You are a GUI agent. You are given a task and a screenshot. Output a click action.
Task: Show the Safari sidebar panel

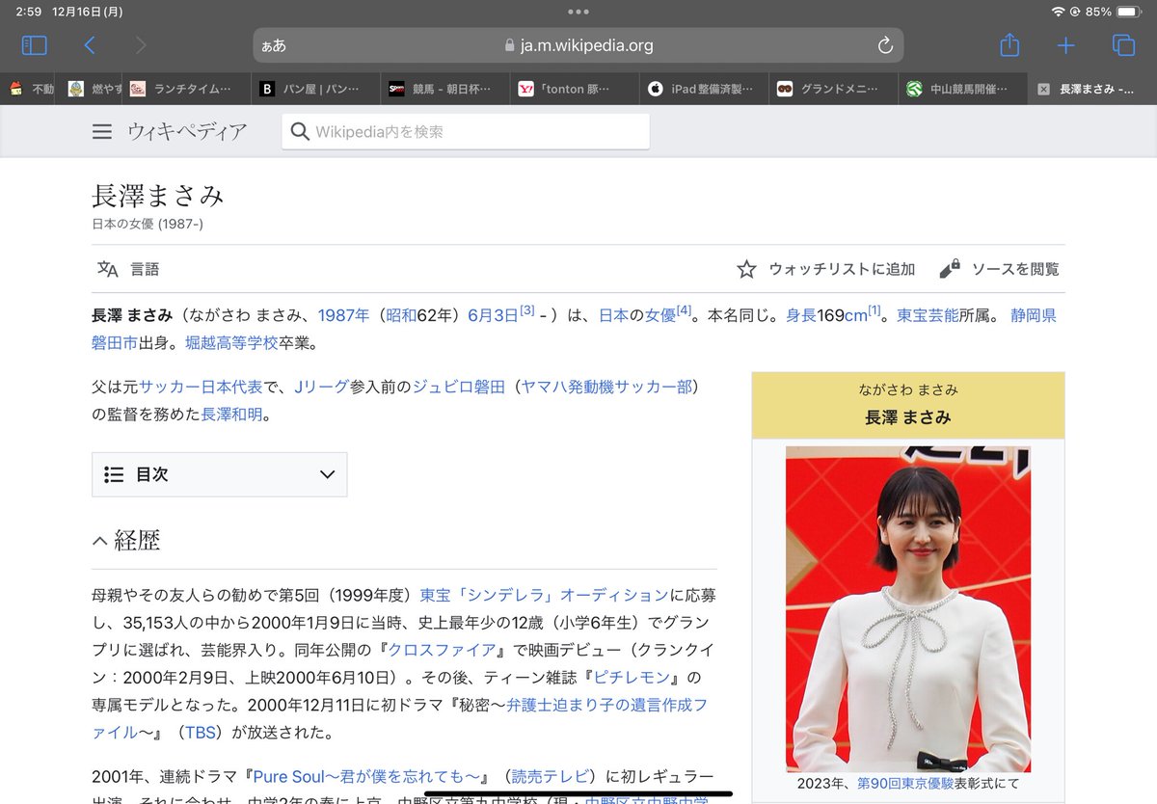[34, 45]
